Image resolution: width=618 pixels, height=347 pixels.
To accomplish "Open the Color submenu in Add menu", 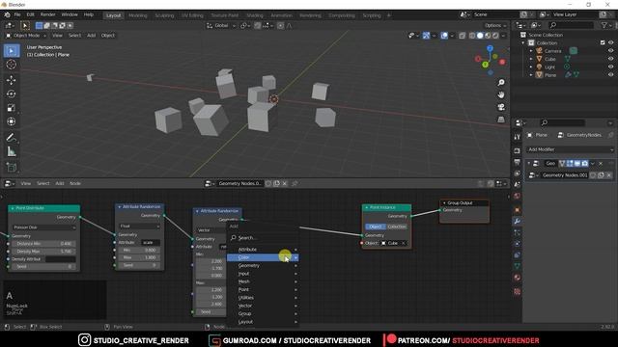I will [x=263, y=257].
